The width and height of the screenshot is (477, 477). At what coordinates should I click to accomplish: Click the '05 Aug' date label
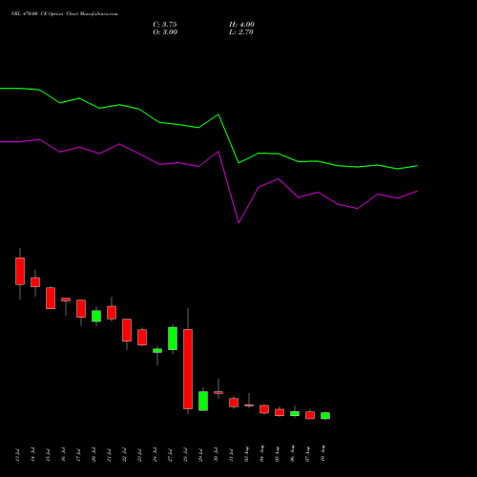click(277, 454)
